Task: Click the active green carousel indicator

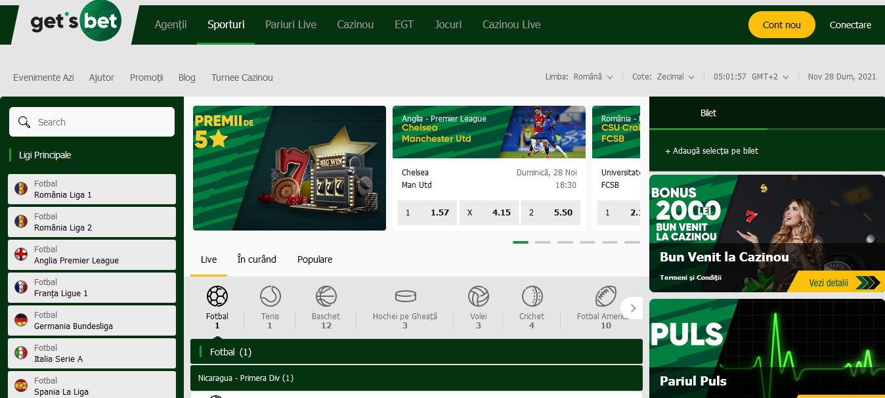Action: (x=521, y=242)
